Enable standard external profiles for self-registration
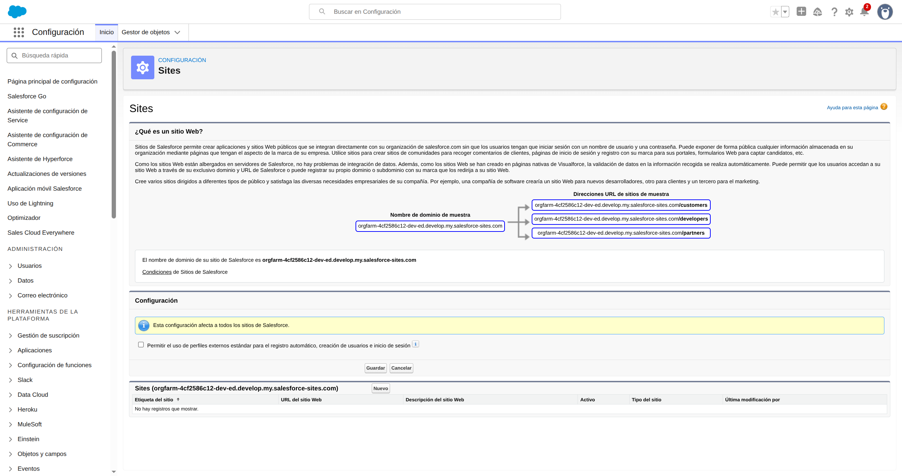This screenshot has height=476, width=902. 141,344
